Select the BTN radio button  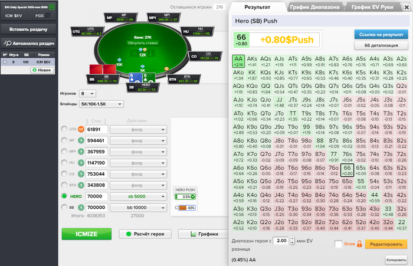click(64, 185)
